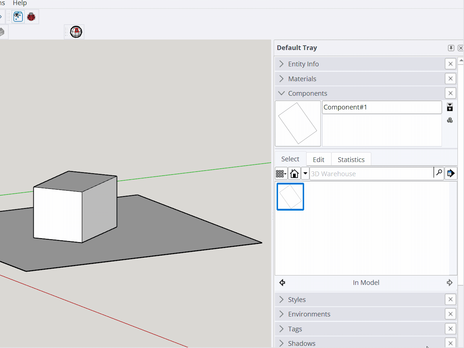Click the In Model home icon

[x=294, y=174]
